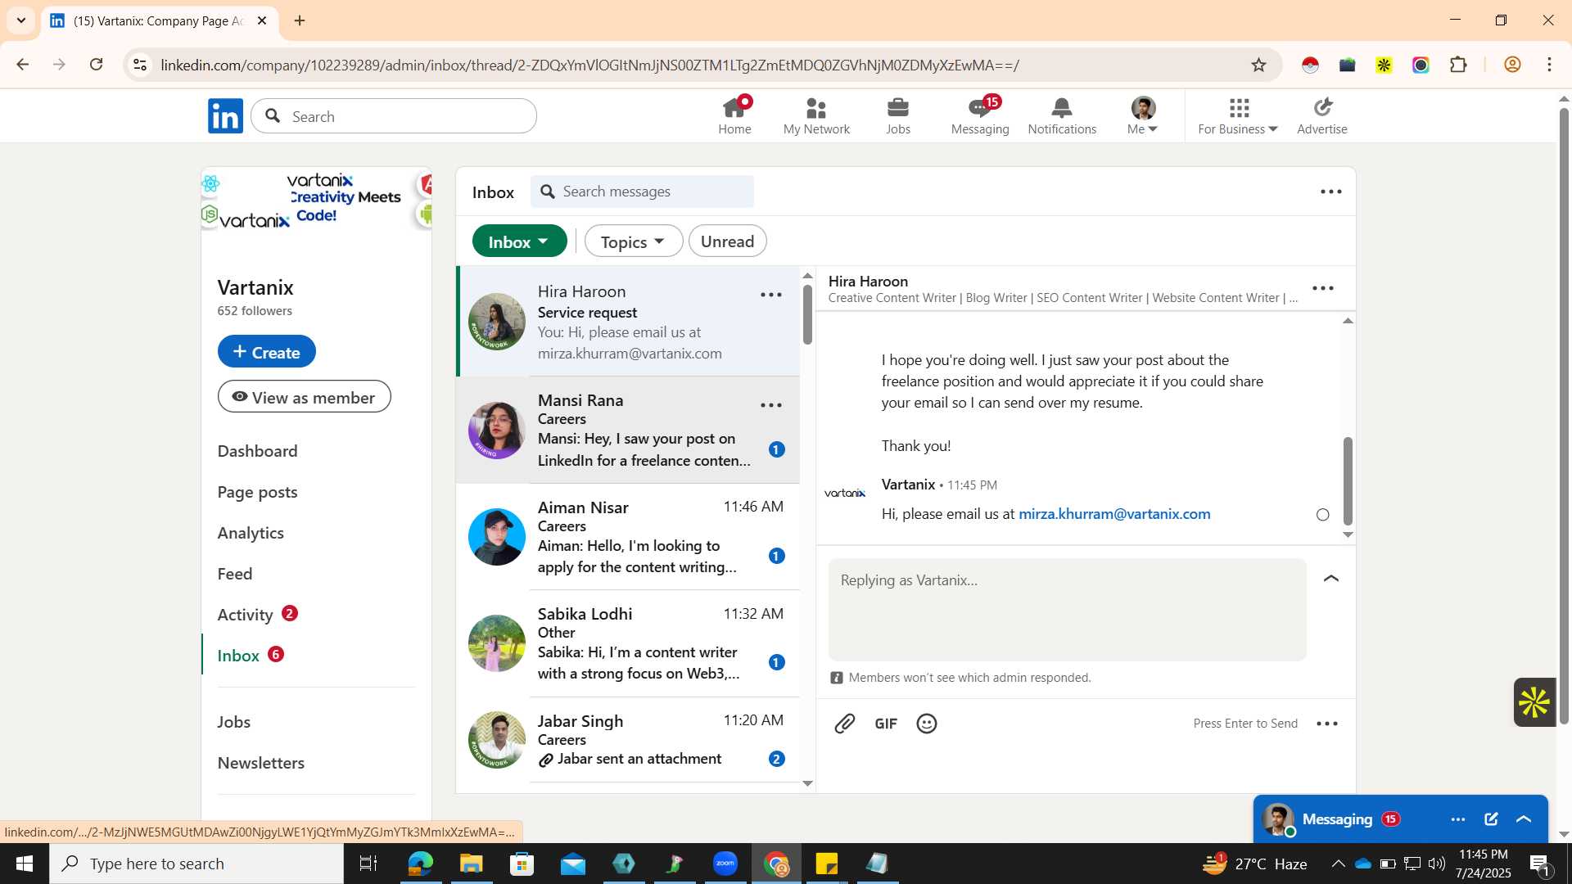The image size is (1572, 884).
Task: Open Sidebar Jobs link
Action: tap(234, 722)
